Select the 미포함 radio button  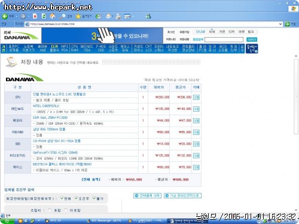click(66, 210)
